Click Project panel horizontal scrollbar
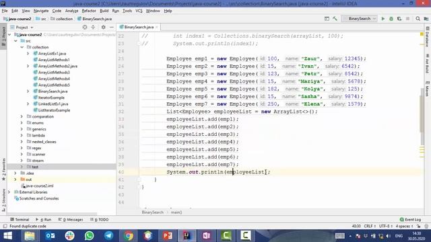 click(53, 214)
